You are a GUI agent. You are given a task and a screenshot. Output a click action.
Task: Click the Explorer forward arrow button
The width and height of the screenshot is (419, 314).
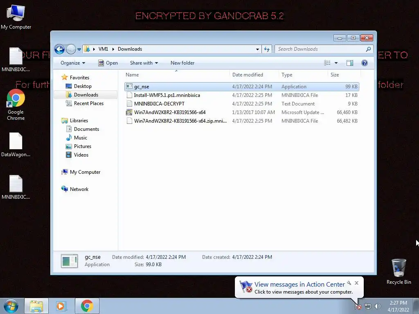pos(71,49)
